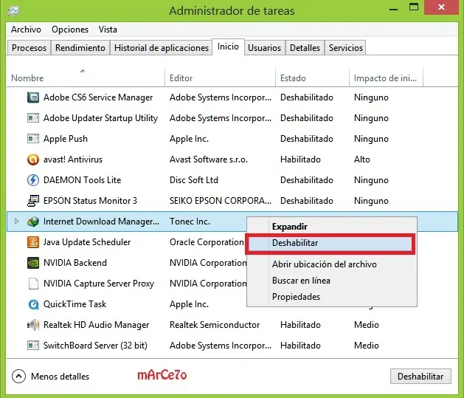Click Deshabilitado status in DAEMON Tools row

coord(307,180)
